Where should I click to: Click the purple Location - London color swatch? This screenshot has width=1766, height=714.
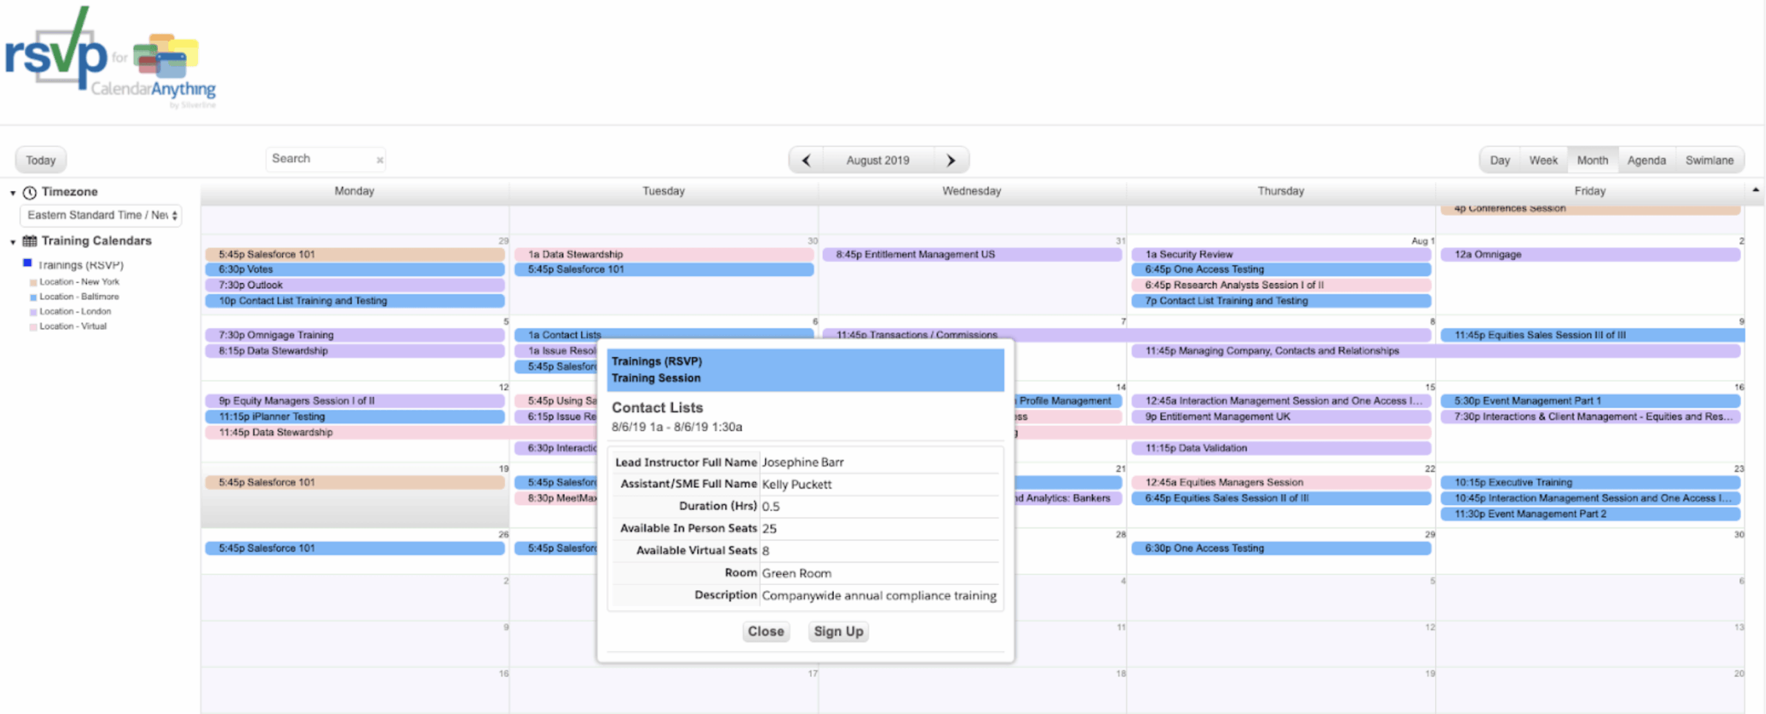(33, 311)
